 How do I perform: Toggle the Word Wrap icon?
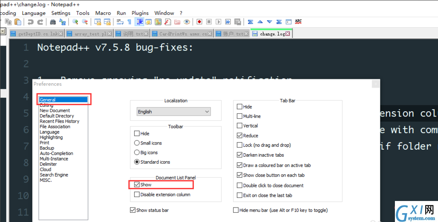(120, 22)
